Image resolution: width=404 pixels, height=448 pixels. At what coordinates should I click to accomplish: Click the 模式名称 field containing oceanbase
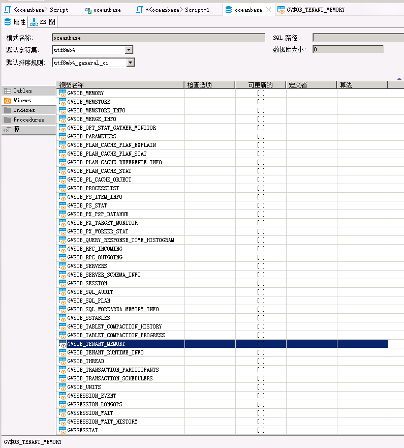point(159,38)
